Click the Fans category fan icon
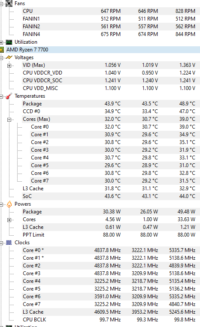The width and height of the screenshot is (200, 327). tap(9, 3)
